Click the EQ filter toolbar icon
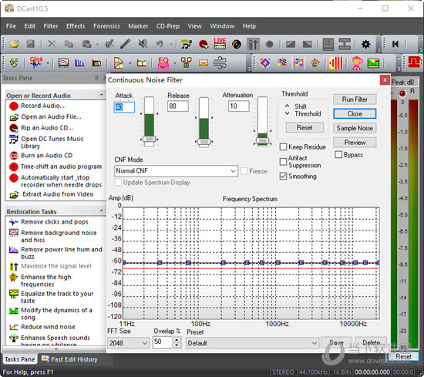The width and height of the screenshot is (424, 377). [163, 62]
